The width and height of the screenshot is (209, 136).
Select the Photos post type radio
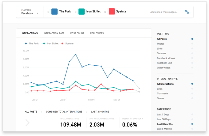(192, 44)
